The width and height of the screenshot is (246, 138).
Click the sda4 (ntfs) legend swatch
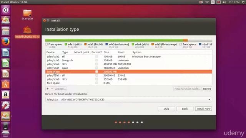tap(133, 44)
